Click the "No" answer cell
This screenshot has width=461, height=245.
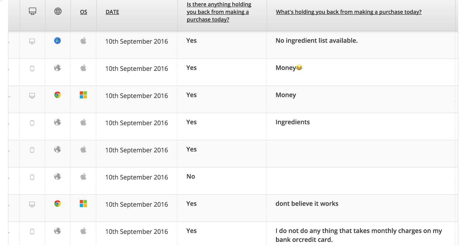[x=191, y=176]
